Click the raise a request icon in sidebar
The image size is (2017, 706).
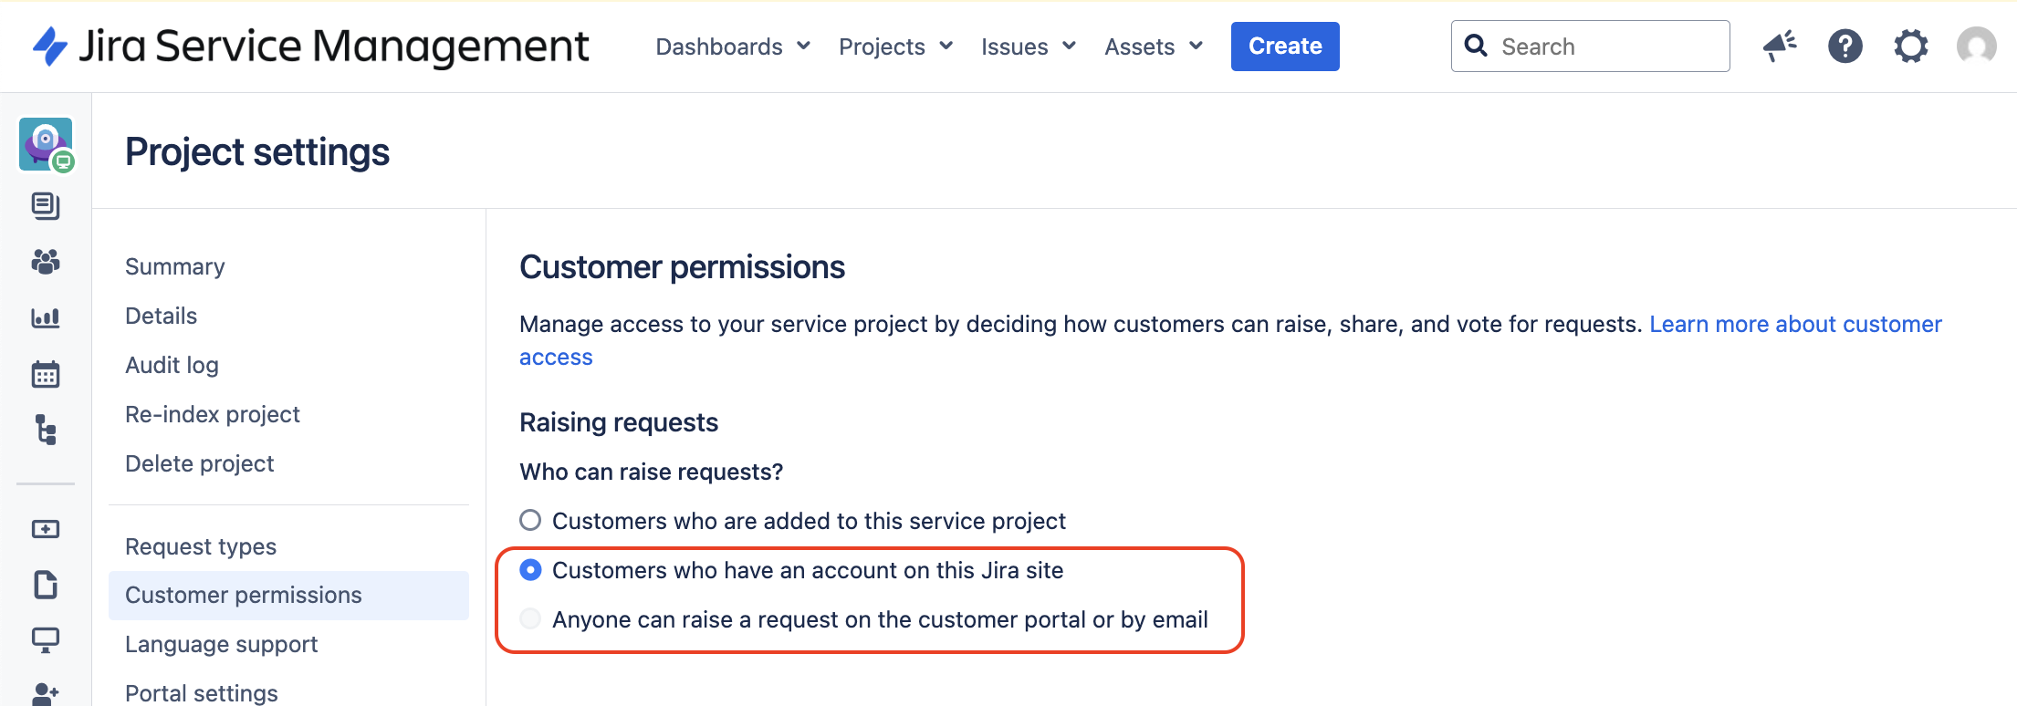46,529
